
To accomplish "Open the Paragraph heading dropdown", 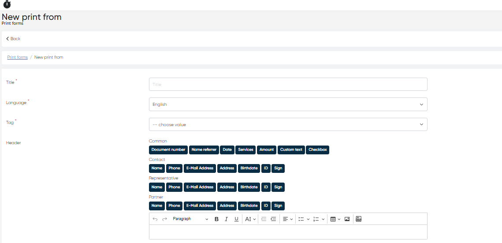I will (190, 219).
